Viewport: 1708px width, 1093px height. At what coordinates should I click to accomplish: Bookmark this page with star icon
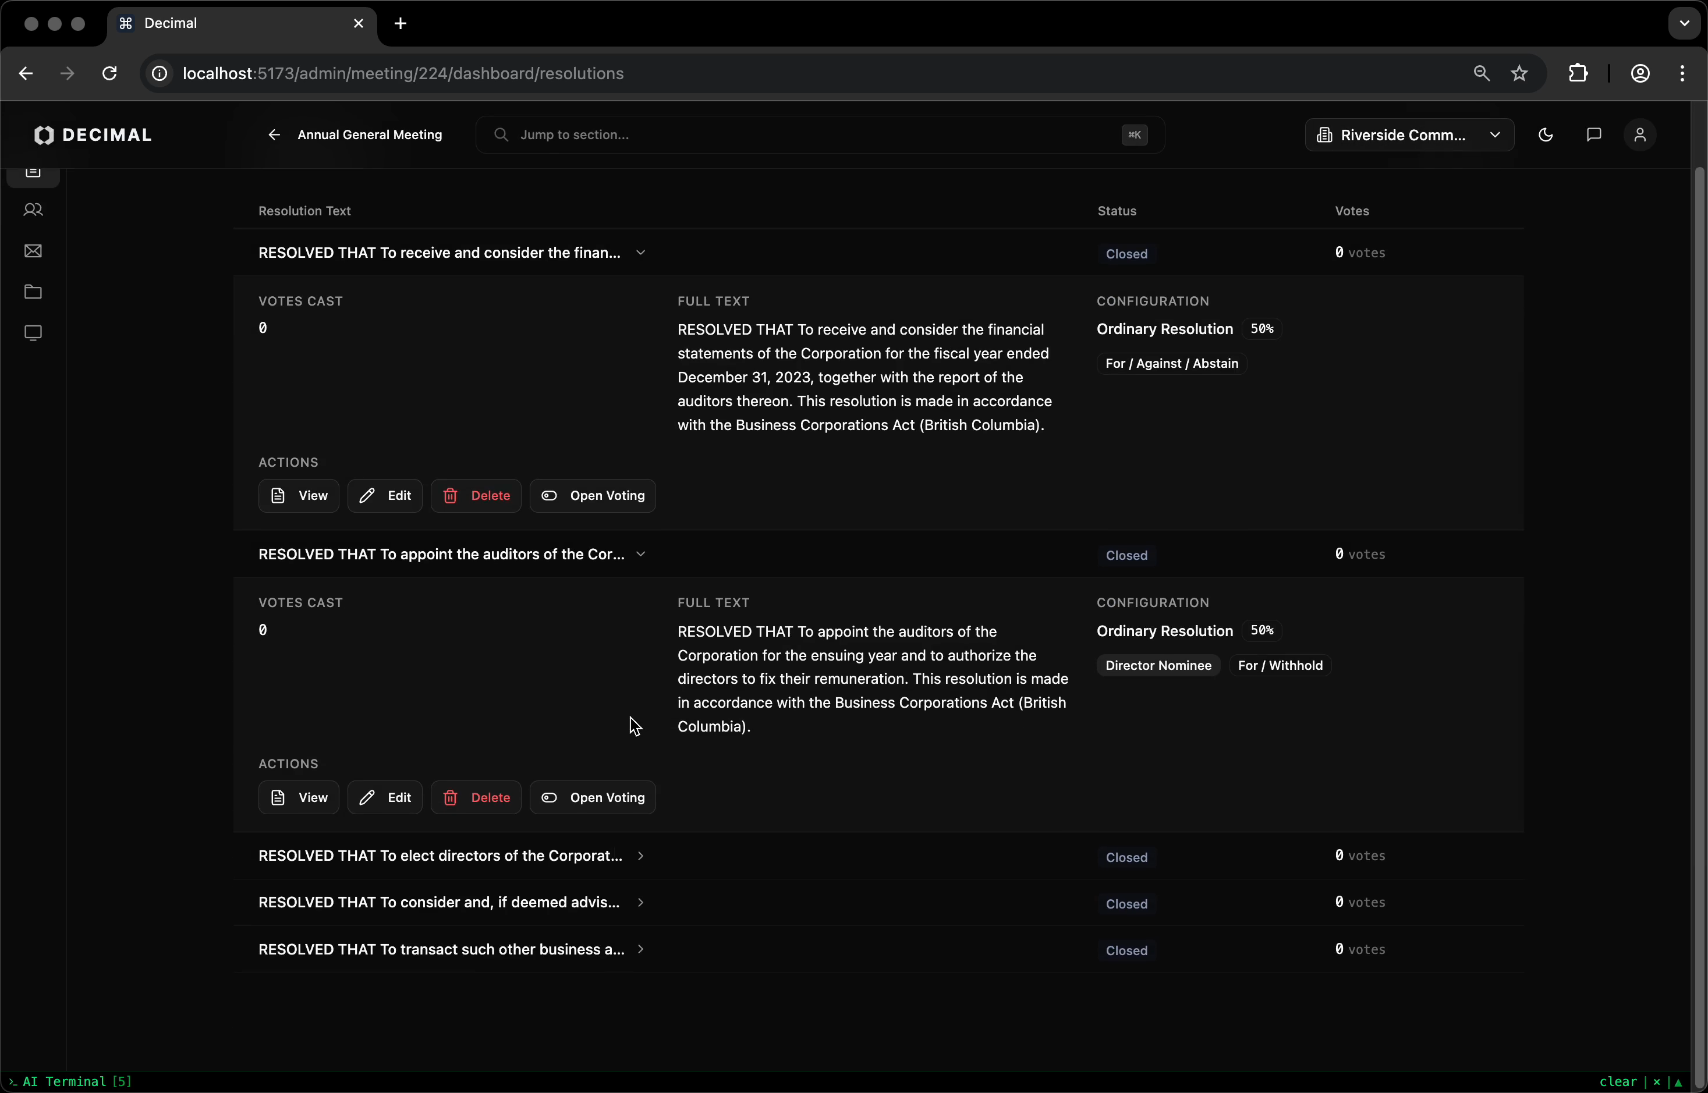click(x=1519, y=73)
